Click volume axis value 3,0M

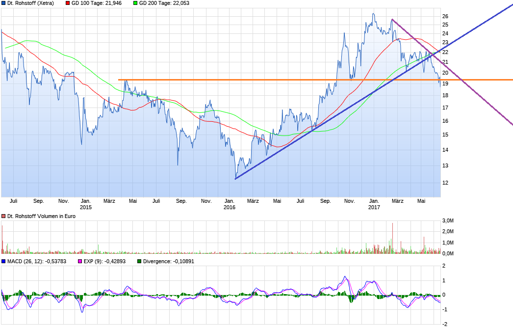click(x=448, y=221)
